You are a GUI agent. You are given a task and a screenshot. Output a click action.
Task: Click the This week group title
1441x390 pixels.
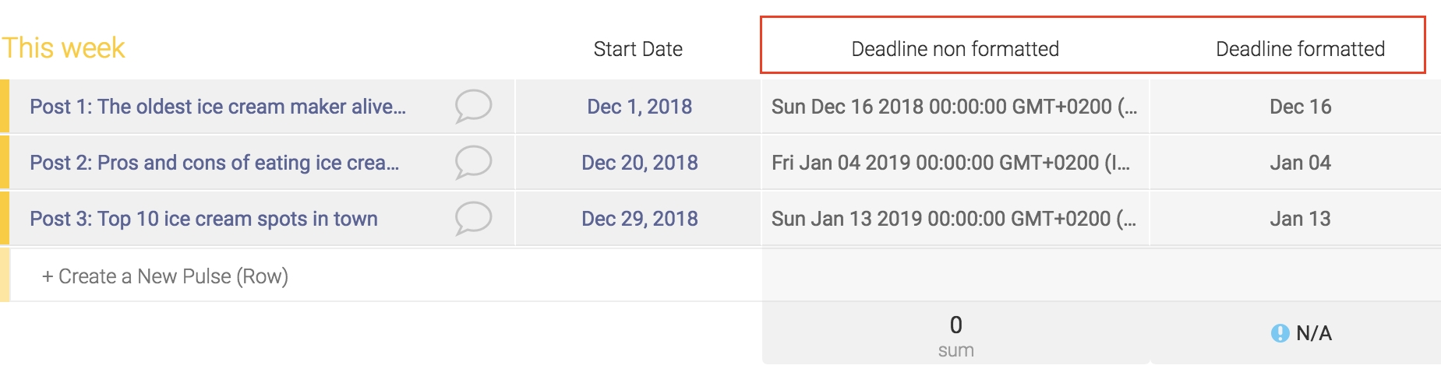point(63,48)
